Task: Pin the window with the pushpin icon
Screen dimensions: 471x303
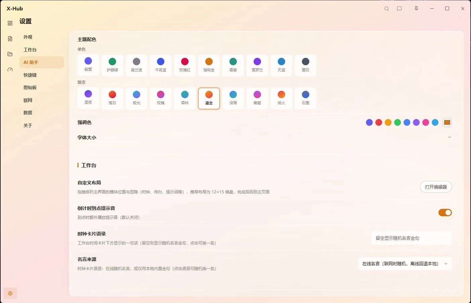Action: [x=416, y=8]
